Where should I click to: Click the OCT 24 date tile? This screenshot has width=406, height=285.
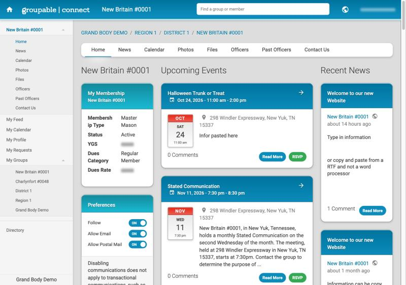pos(180,131)
